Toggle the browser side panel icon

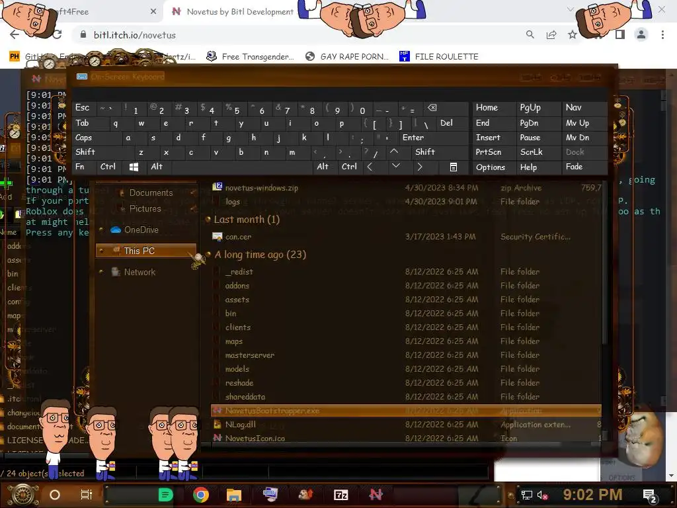(620, 34)
